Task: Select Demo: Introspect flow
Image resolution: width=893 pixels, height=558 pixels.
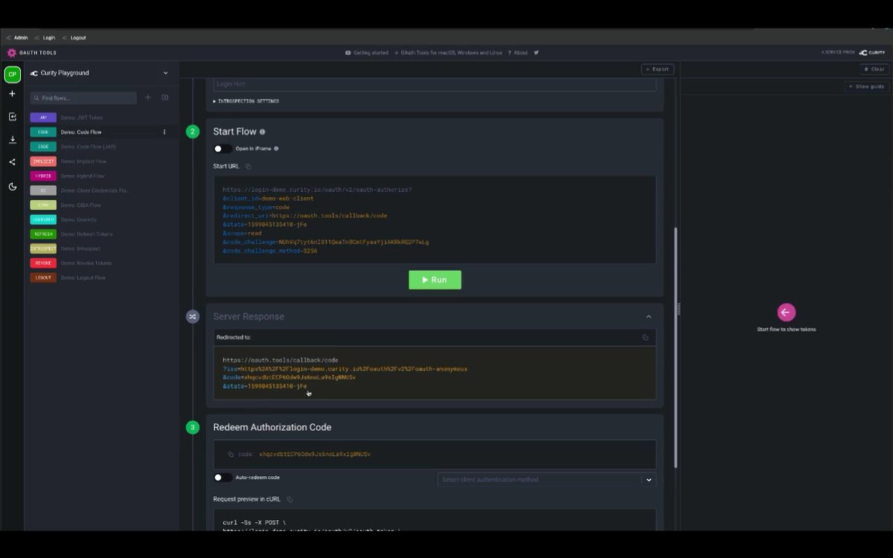Action: click(x=80, y=248)
